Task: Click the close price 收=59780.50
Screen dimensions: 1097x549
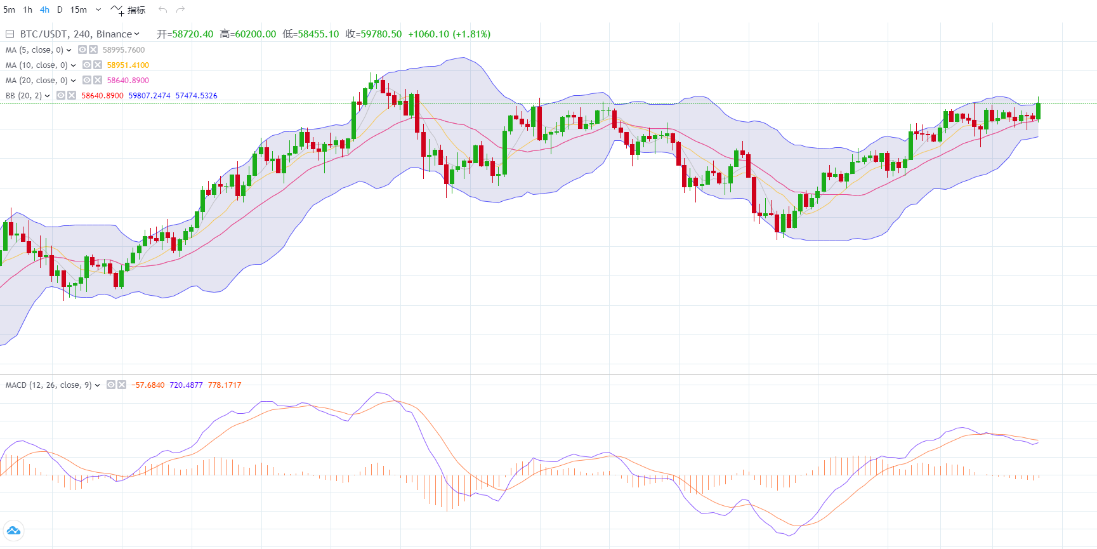Action: tap(374, 34)
